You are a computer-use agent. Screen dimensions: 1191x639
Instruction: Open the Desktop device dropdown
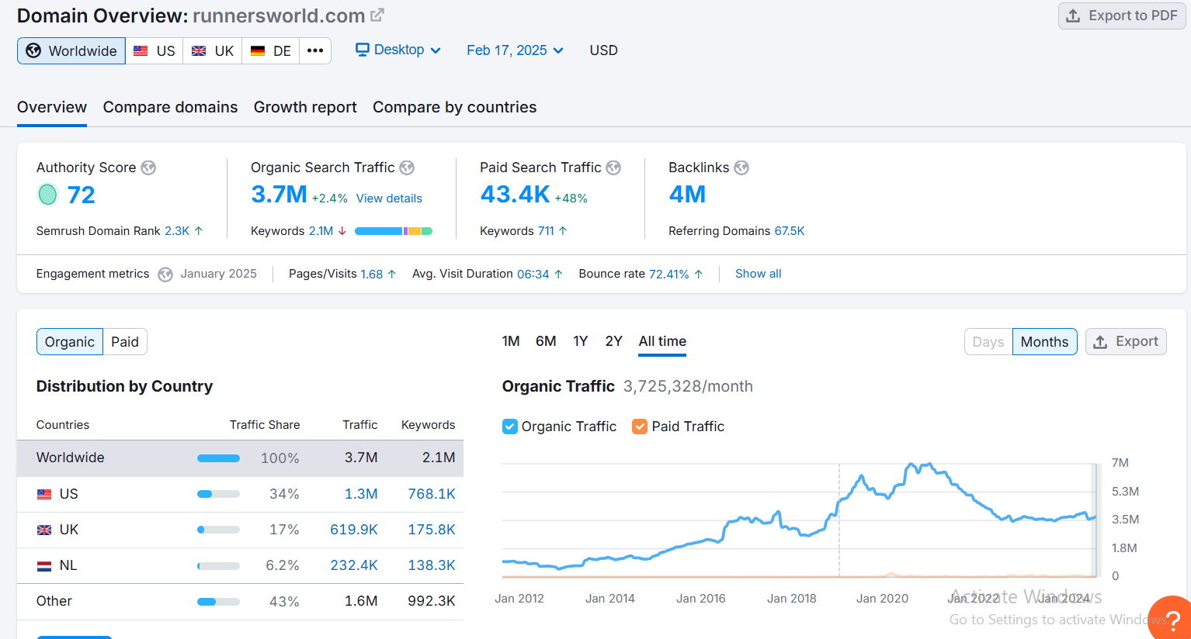click(398, 50)
